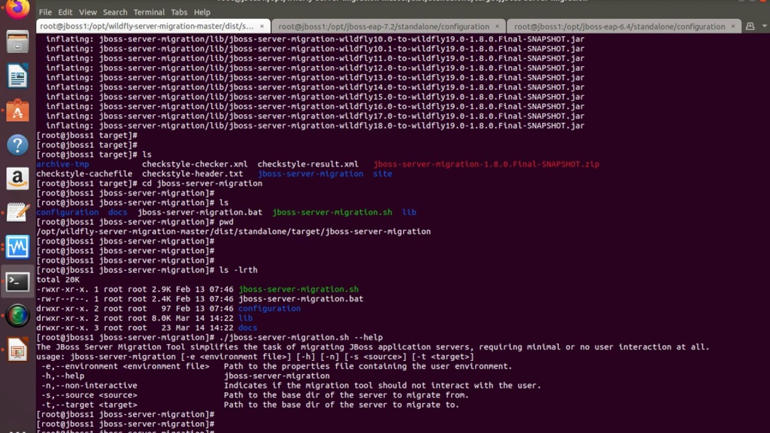
Task: Click the 'cd jboss-server-migration' command text
Action: pyautogui.click(x=202, y=183)
